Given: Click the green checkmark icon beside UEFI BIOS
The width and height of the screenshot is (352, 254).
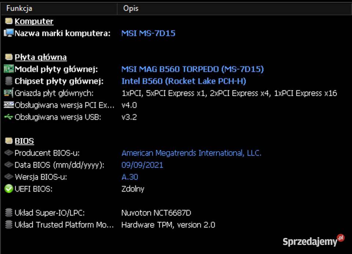Looking at the screenshot, I should click(x=8, y=189).
